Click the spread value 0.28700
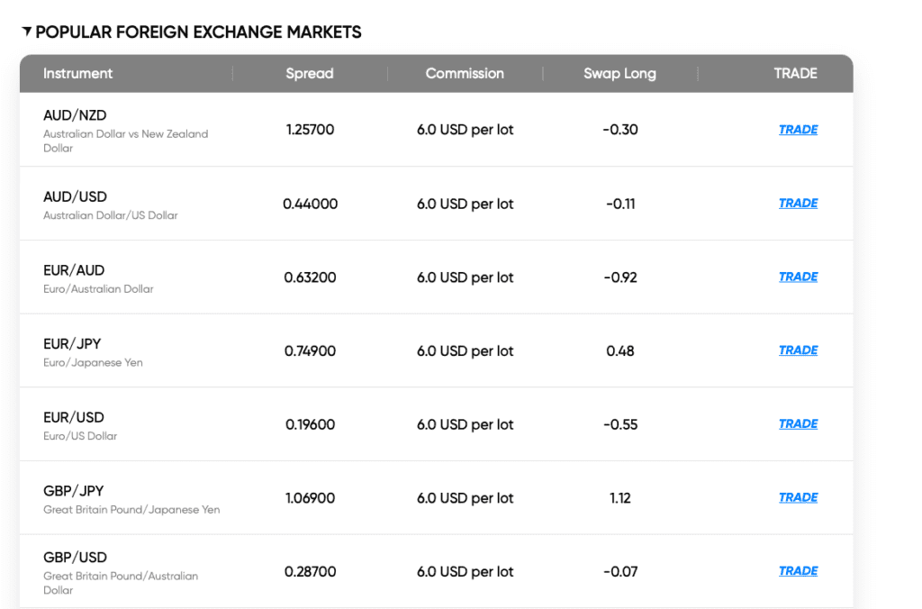 coord(310,571)
